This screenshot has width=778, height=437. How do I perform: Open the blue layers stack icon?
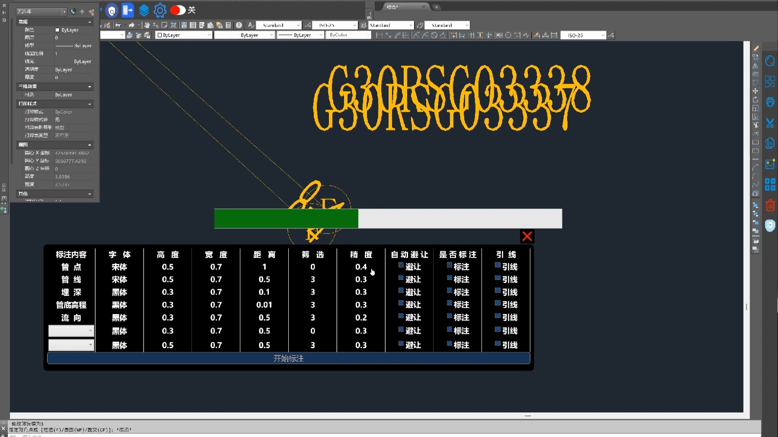coord(143,10)
